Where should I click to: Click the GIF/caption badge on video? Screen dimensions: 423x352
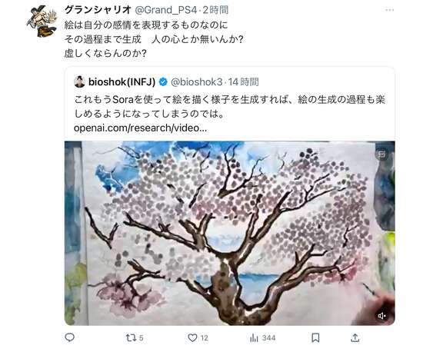(381, 154)
